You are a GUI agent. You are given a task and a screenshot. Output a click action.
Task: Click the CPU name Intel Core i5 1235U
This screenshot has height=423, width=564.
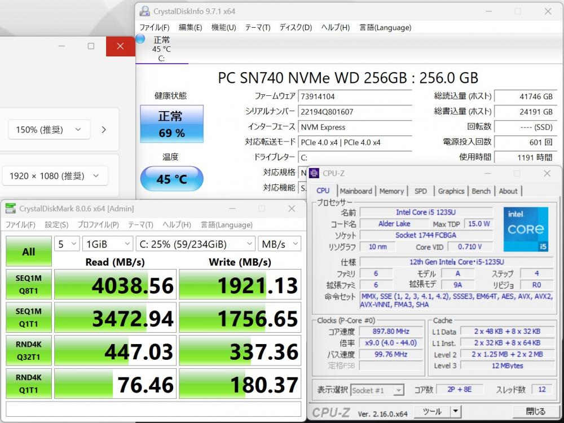tap(426, 212)
